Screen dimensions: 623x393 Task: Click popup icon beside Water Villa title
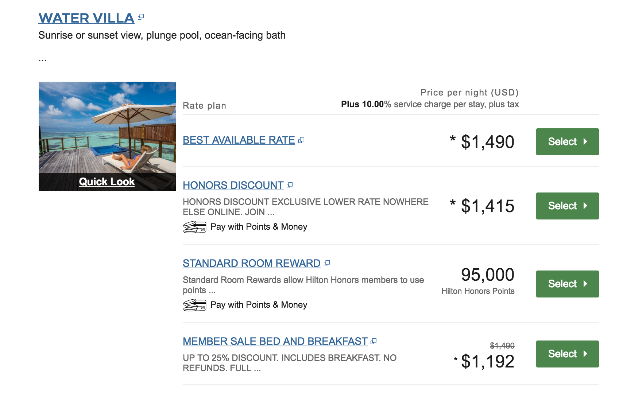coord(141,17)
